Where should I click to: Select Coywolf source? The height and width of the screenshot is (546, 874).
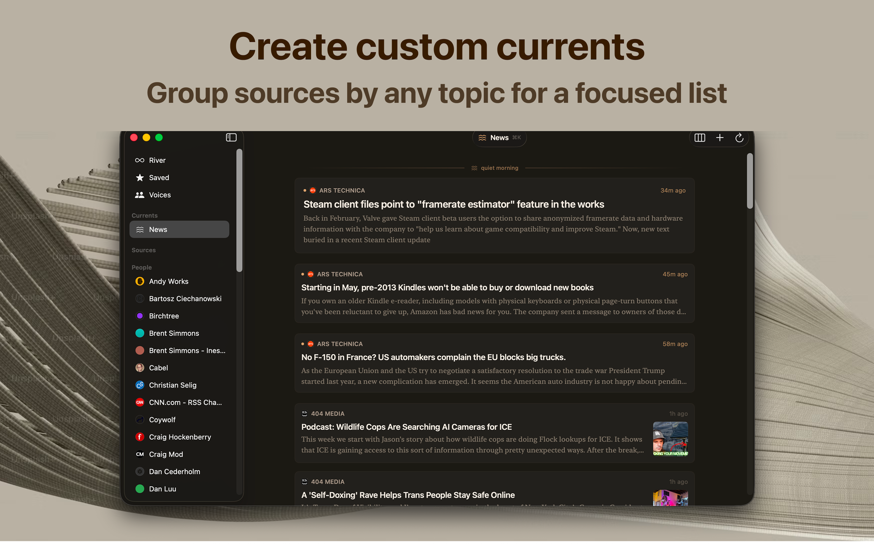pyautogui.click(x=179, y=420)
